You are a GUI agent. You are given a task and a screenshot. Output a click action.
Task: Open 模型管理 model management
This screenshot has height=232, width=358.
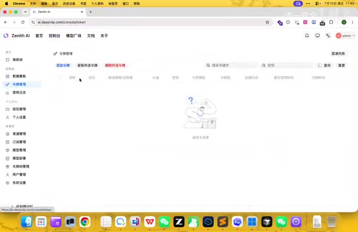point(19,150)
